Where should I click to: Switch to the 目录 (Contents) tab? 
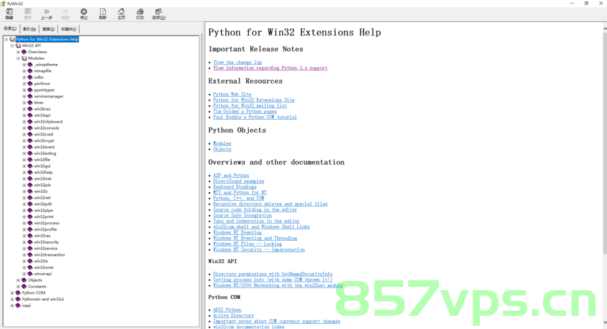[x=10, y=29]
